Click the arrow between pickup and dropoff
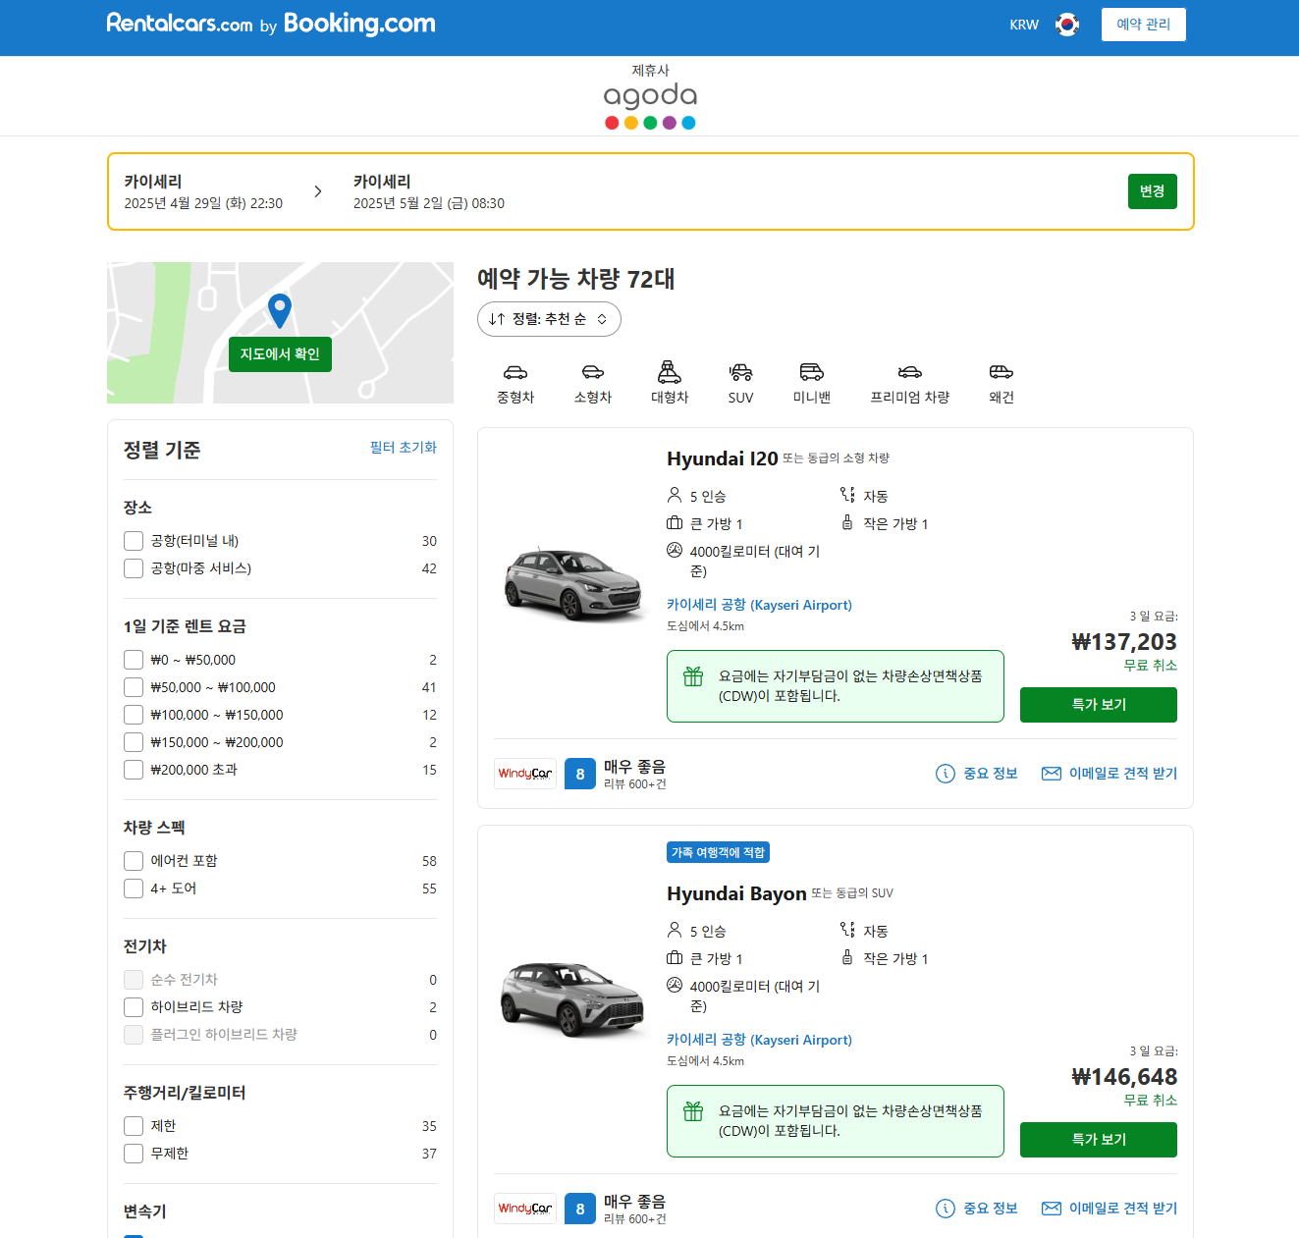Screen dimensions: 1299x1238 click(318, 191)
